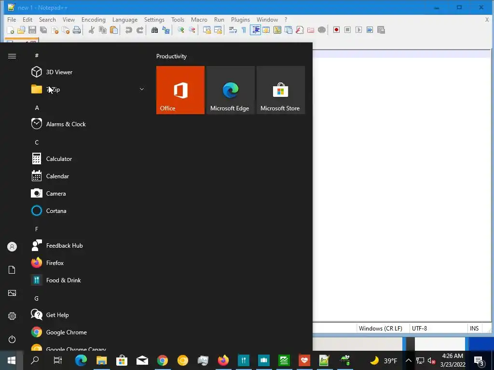Image resolution: width=494 pixels, height=370 pixels.
Task: Open the Language menu in Notepad++
Action: (125, 19)
